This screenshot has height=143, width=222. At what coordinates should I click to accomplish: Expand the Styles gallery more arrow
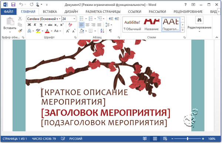click(183, 30)
